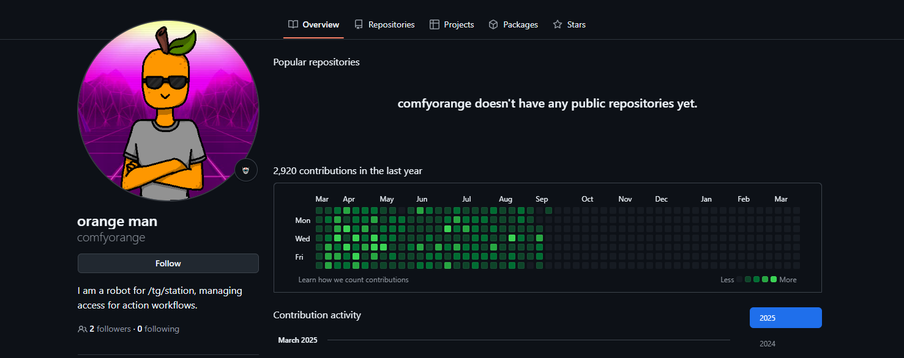Click the robot for /tg/station bio text
Image resolution: width=904 pixels, height=358 pixels.
pos(160,298)
